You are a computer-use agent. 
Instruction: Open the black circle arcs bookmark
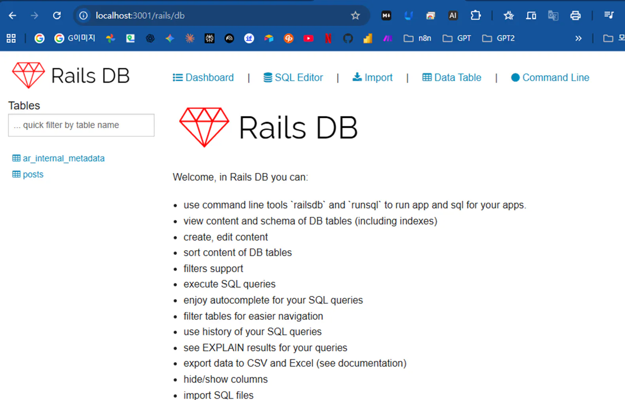(x=229, y=38)
